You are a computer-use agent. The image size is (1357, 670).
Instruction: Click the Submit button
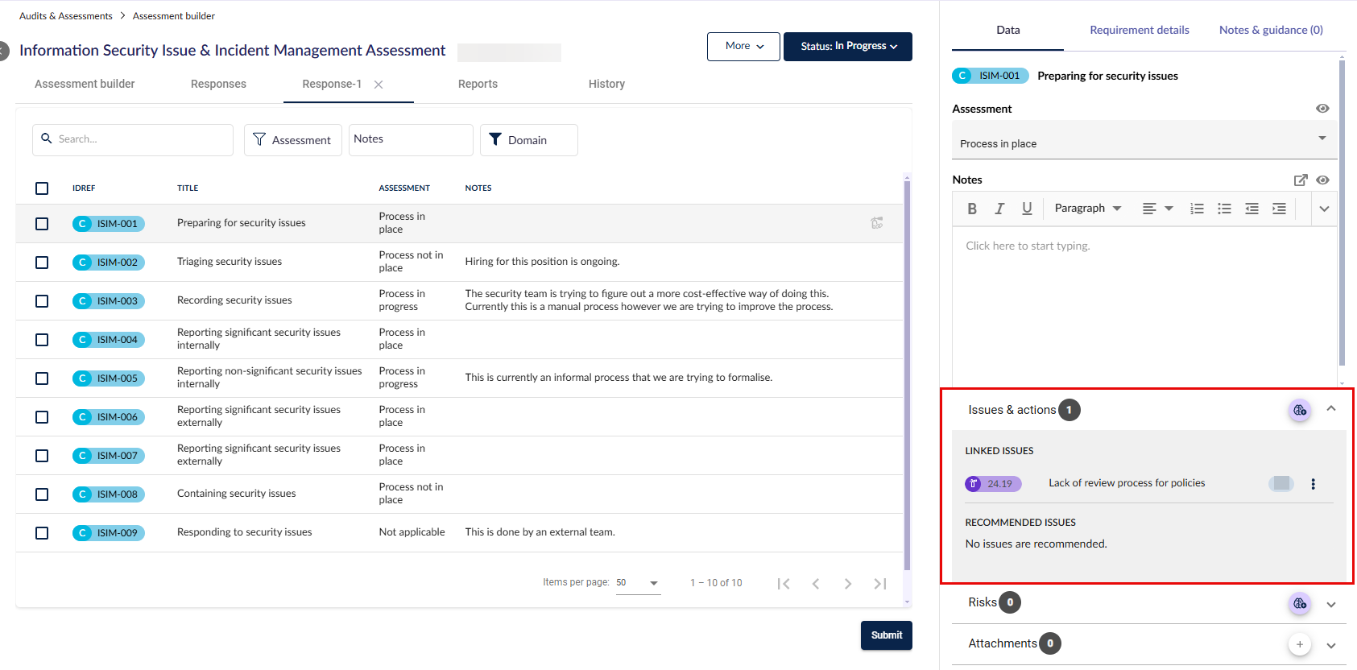(x=886, y=635)
